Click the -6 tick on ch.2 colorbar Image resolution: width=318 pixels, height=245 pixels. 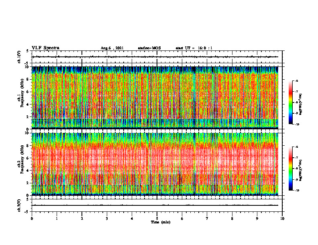297,147
